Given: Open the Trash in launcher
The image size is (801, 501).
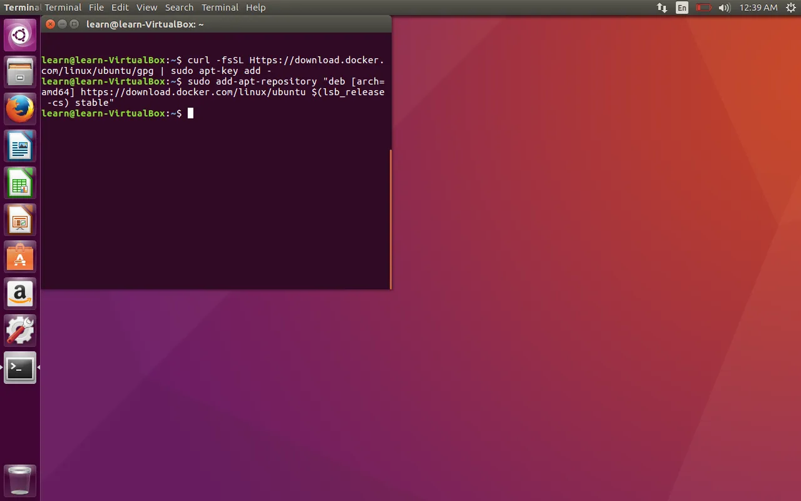Looking at the screenshot, I should point(20,480).
